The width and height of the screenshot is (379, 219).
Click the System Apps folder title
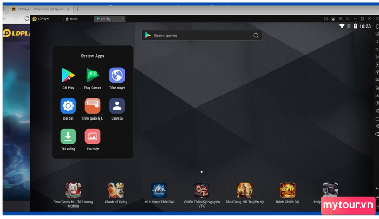[93, 56]
